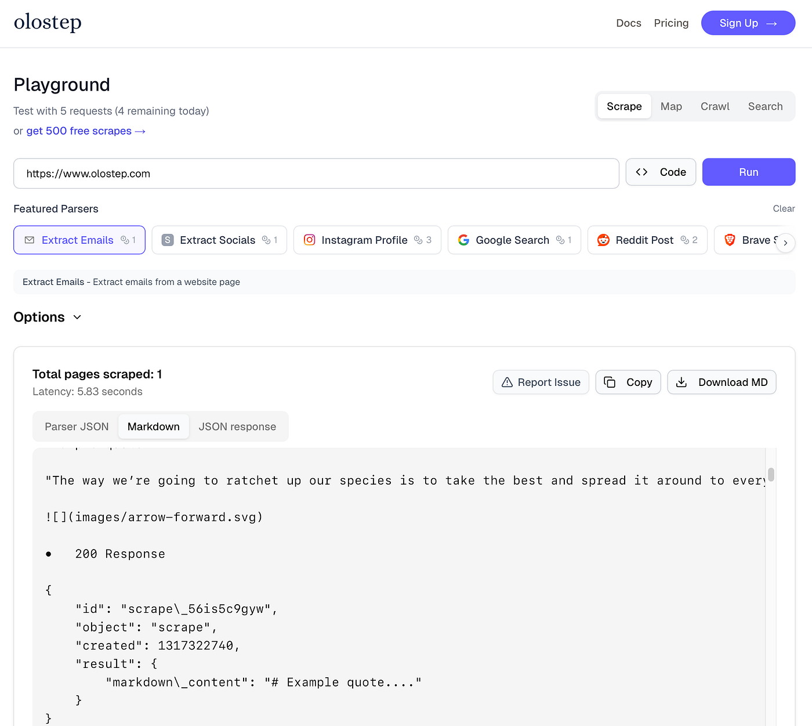Screen dimensions: 812x726
Task: Click the credits coin icon on Reddit Post
Action: coord(684,240)
